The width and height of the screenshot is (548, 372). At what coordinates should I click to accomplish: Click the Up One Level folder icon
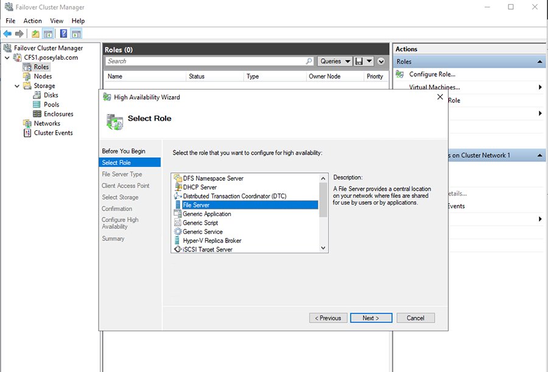(x=35, y=33)
